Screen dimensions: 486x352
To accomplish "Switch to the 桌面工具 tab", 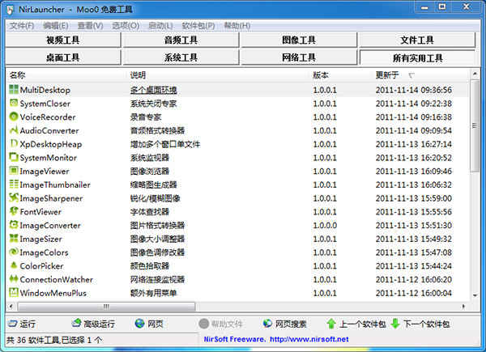I will click(x=63, y=57).
